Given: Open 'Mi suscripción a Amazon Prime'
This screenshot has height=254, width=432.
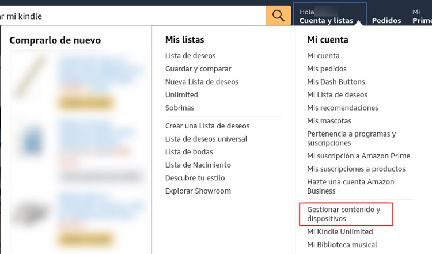Looking at the screenshot, I should click(x=358, y=156).
